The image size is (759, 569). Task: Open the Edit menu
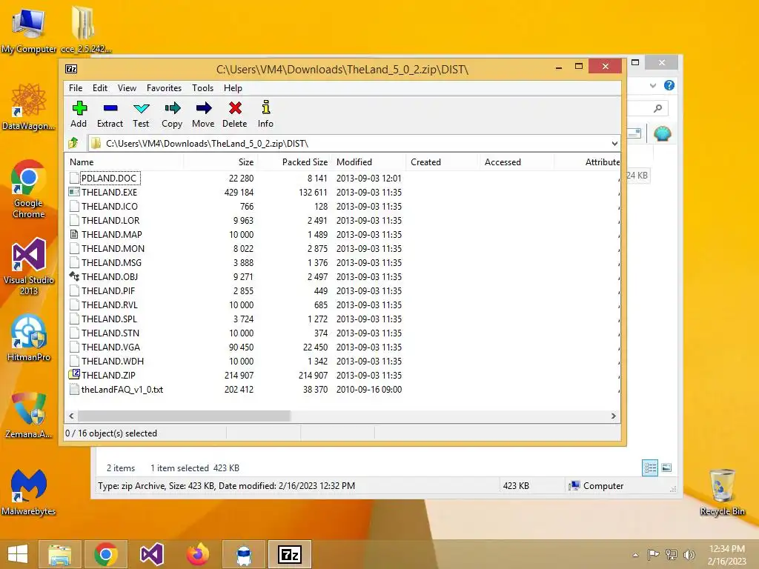100,88
